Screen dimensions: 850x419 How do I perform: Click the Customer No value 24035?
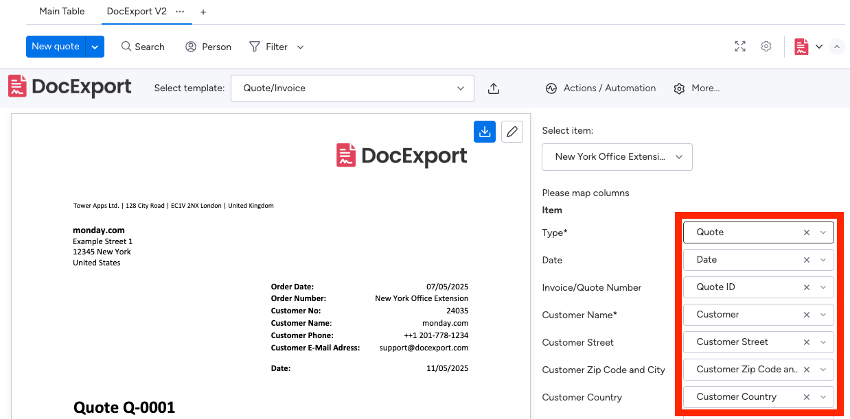click(x=457, y=311)
